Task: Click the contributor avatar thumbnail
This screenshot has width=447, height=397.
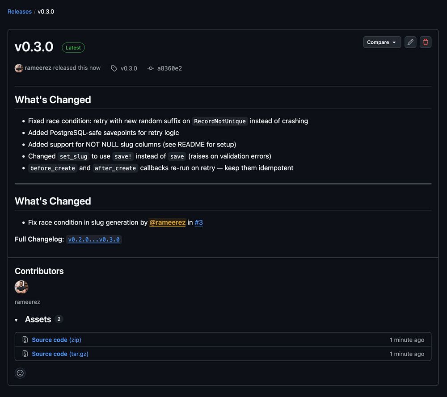Action: pos(21,287)
